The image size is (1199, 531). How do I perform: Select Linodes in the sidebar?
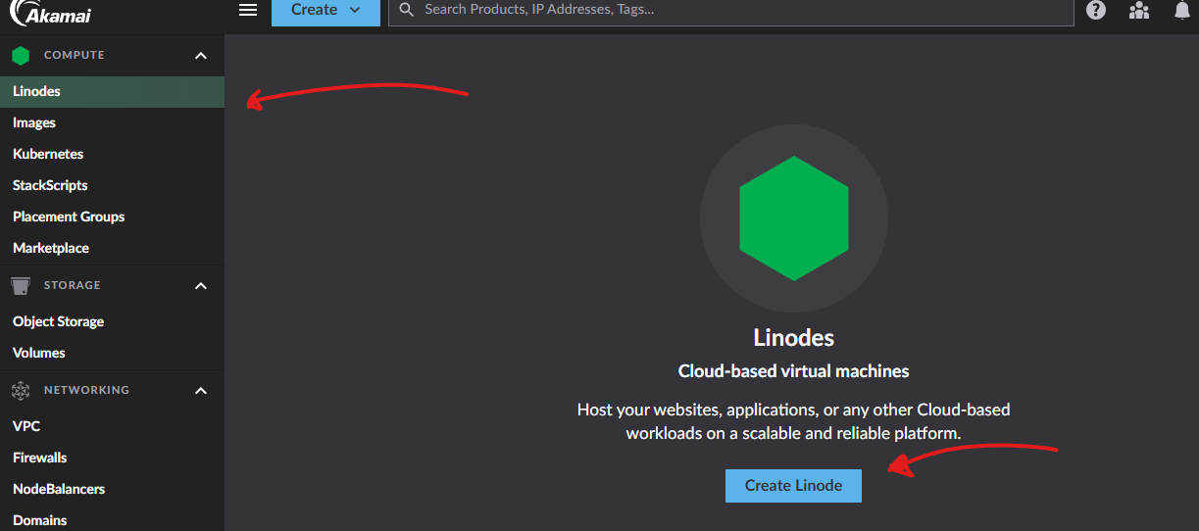[x=112, y=91]
